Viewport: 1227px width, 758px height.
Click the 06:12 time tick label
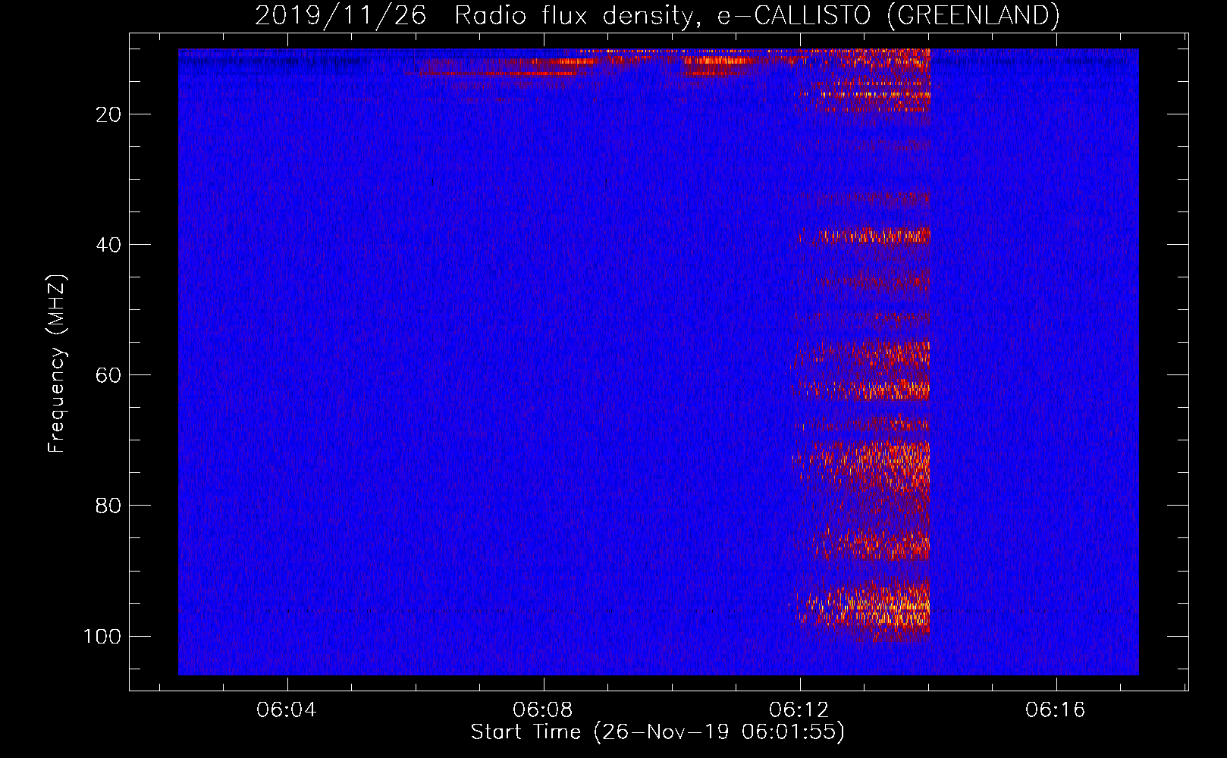point(799,710)
